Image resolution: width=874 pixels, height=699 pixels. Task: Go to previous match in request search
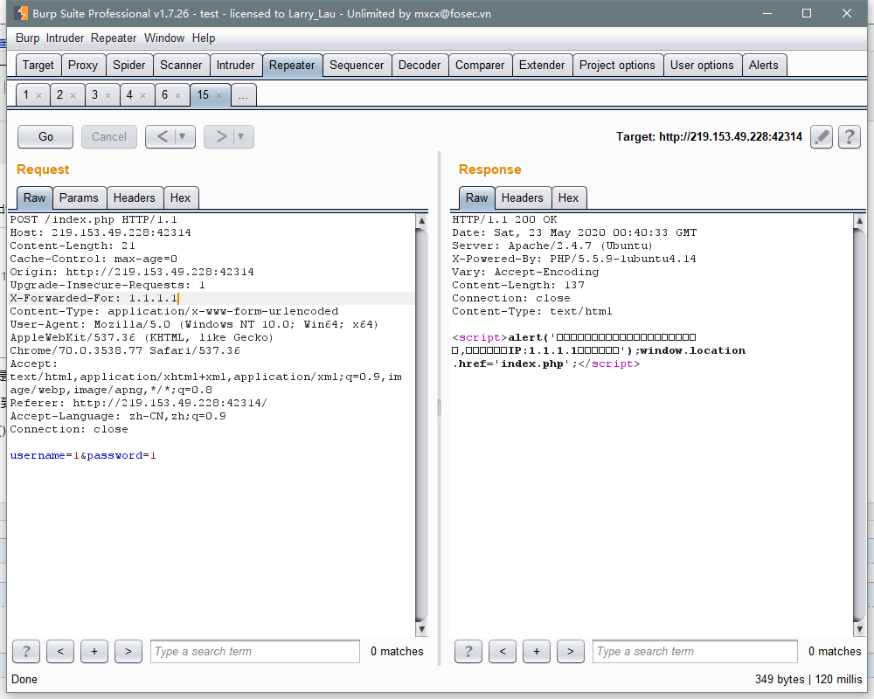tap(60, 651)
